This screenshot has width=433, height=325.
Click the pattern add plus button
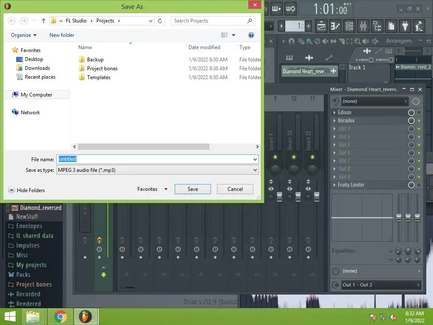click(308, 26)
